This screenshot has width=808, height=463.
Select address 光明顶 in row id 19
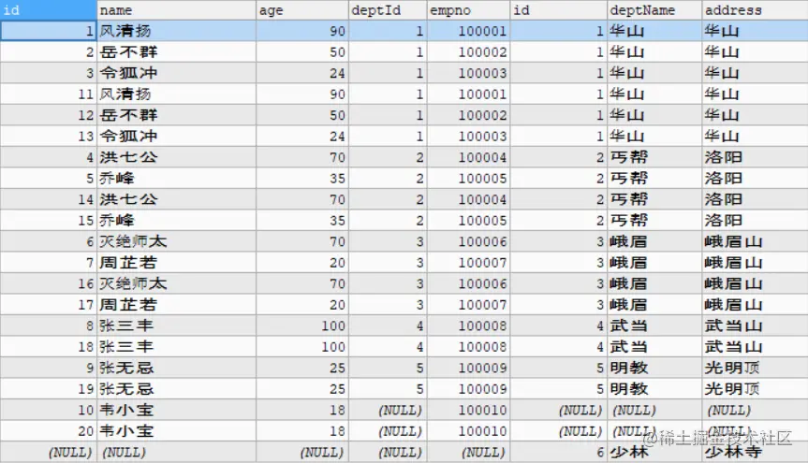click(755, 390)
